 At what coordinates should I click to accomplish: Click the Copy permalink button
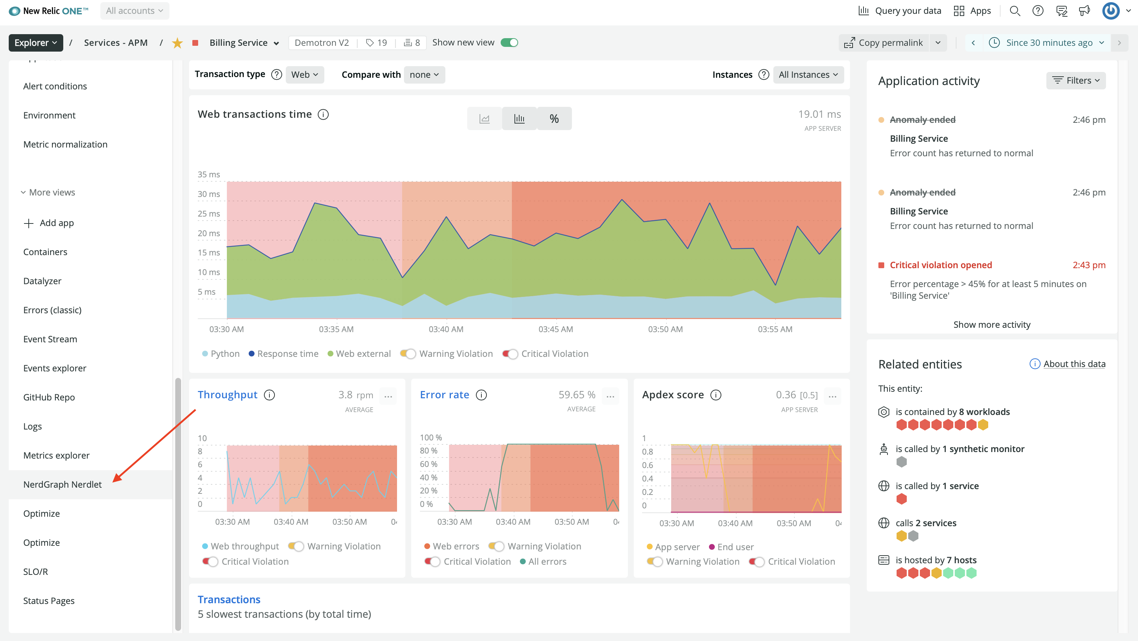click(x=883, y=43)
